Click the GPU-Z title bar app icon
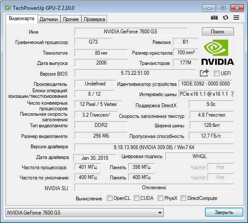The image size is (248, 223). [8, 8]
